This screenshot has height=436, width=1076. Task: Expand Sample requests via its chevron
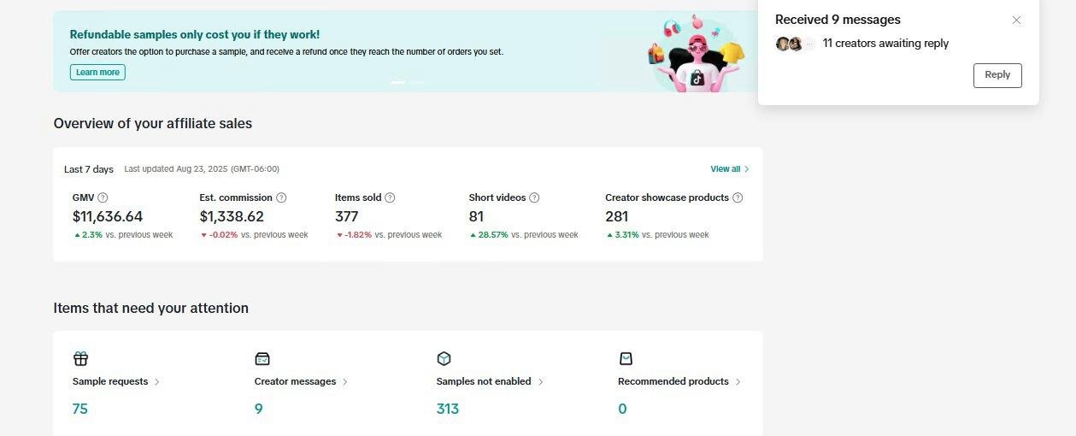156,382
